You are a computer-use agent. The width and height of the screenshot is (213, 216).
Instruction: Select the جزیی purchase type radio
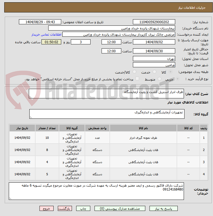coord(177,79)
